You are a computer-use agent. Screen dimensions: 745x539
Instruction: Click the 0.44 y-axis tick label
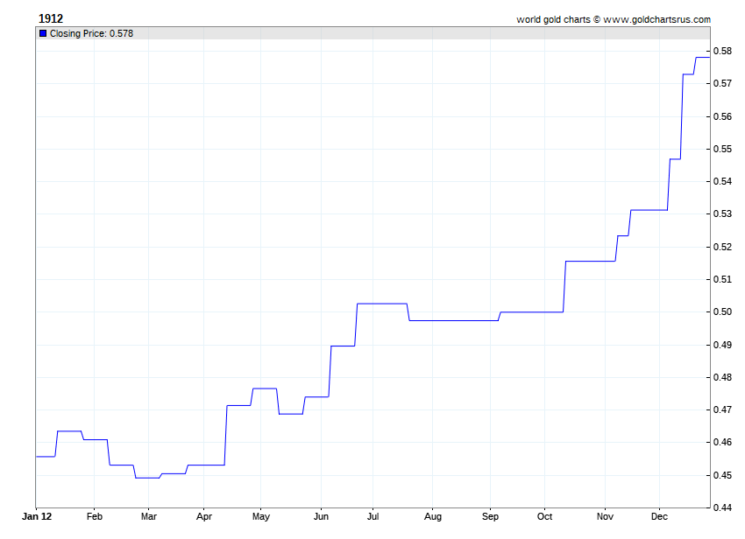click(723, 507)
